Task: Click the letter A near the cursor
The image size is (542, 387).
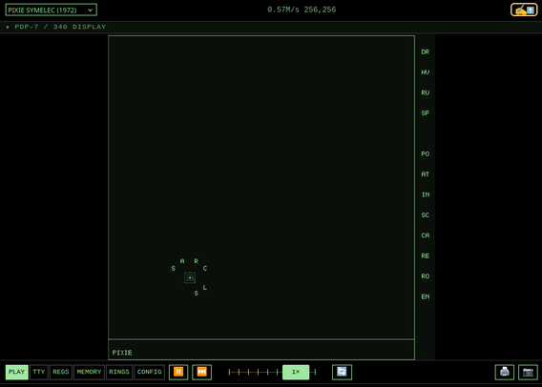Action: click(x=182, y=261)
